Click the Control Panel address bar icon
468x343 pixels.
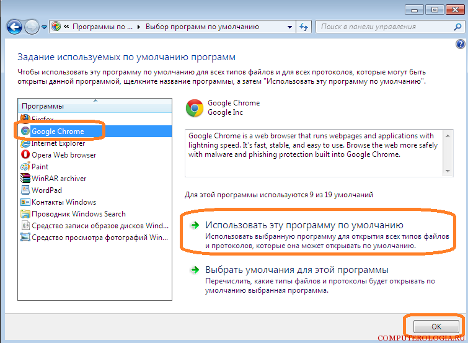click(x=56, y=27)
